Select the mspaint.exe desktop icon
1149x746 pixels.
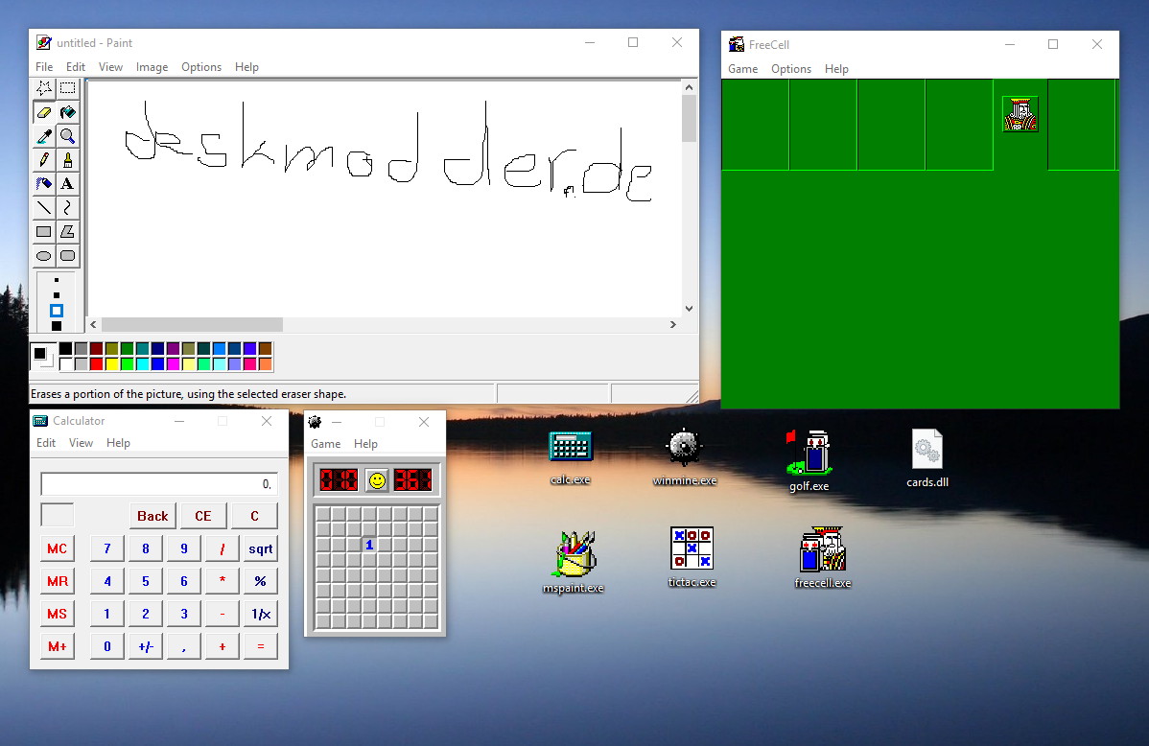tap(573, 562)
